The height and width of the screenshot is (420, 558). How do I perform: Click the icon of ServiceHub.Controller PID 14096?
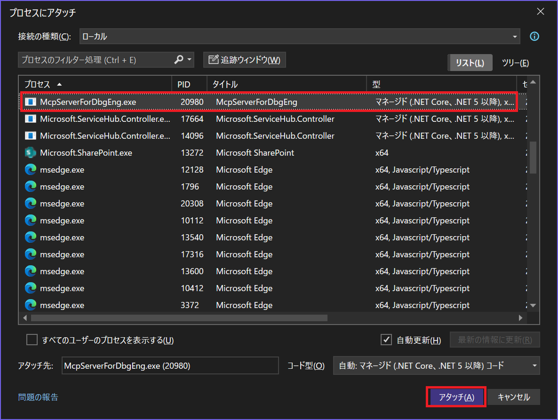click(30, 136)
